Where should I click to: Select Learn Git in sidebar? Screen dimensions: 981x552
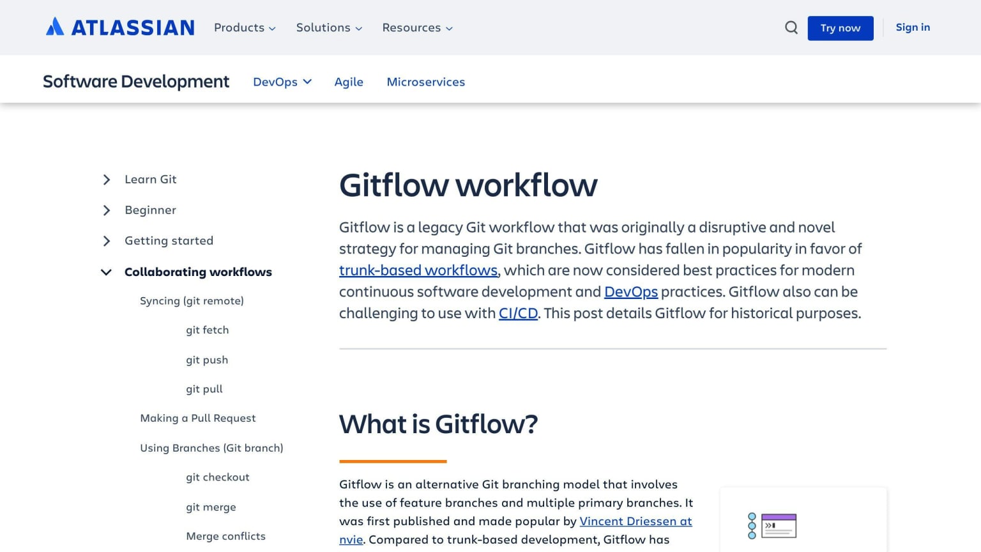coord(151,180)
